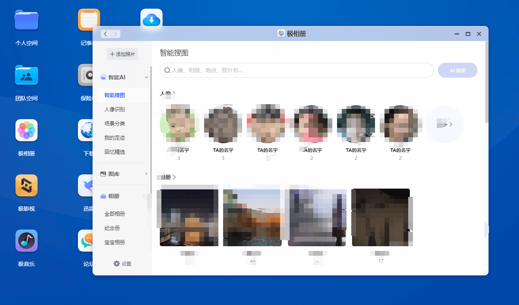Expand the 人像 section arrow
Viewport: 519px width, 305px height.
pyautogui.click(x=174, y=94)
